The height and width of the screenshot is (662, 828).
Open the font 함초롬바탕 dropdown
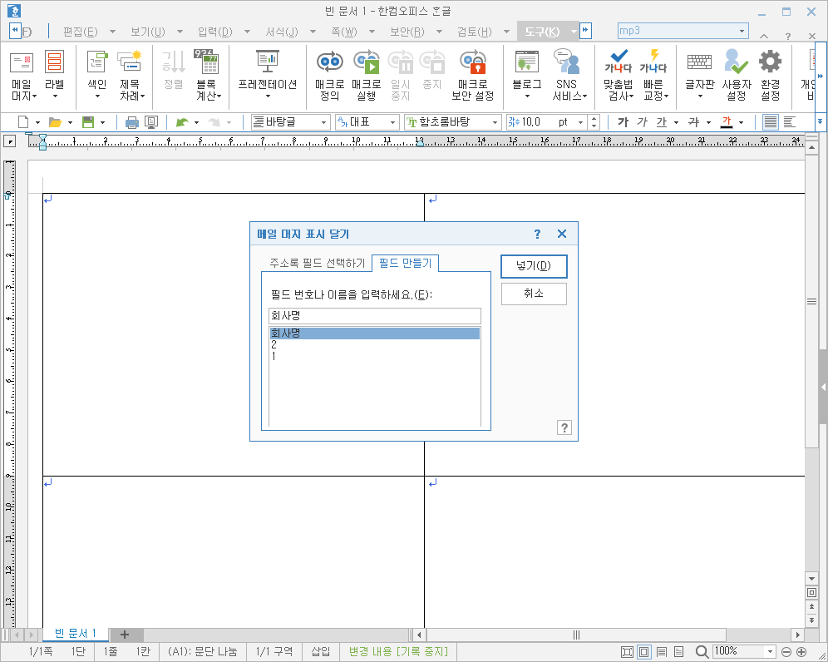click(x=495, y=122)
